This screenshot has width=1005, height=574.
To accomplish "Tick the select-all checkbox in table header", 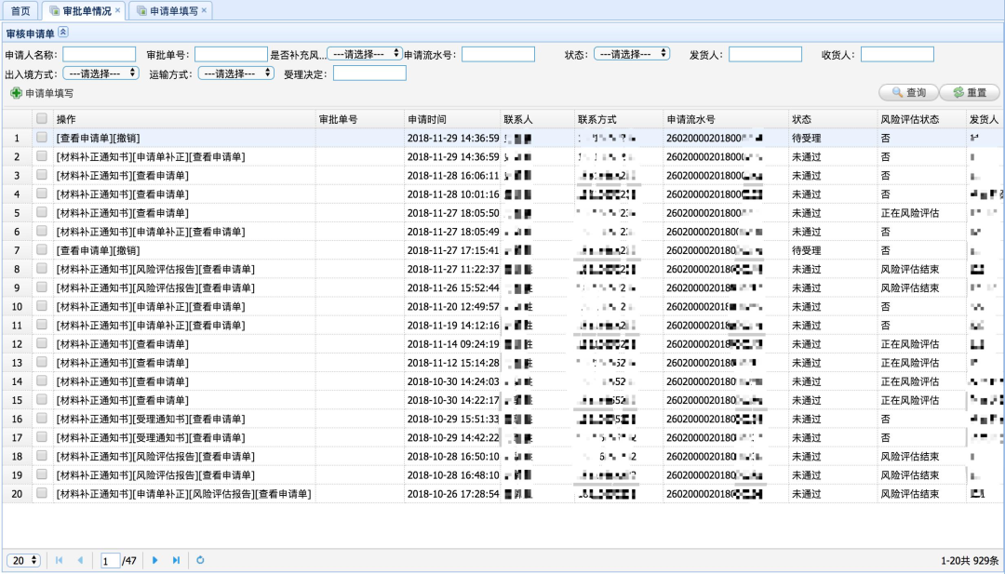I will point(42,119).
